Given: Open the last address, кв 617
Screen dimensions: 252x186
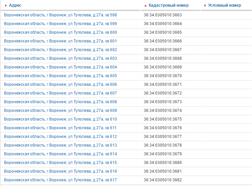Looking at the screenshot, I should (60, 180).
